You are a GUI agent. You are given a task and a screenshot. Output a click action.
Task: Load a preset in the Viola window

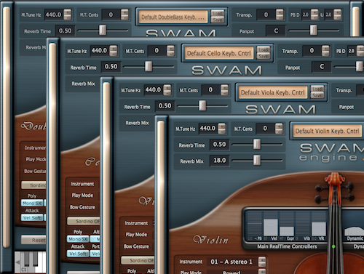pos(317,89)
